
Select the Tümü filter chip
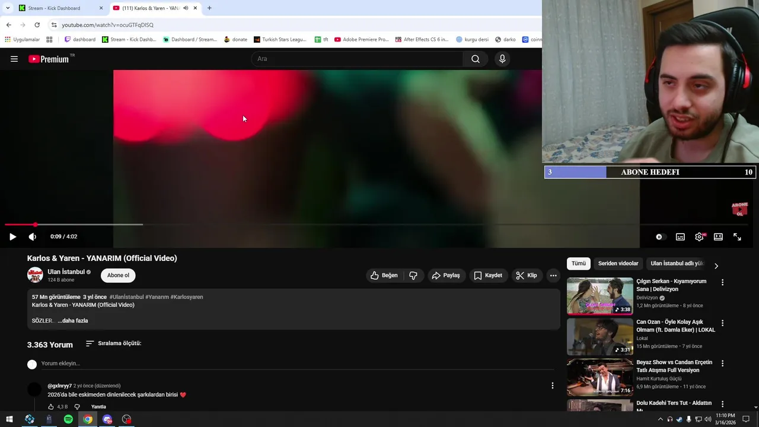pyautogui.click(x=579, y=263)
